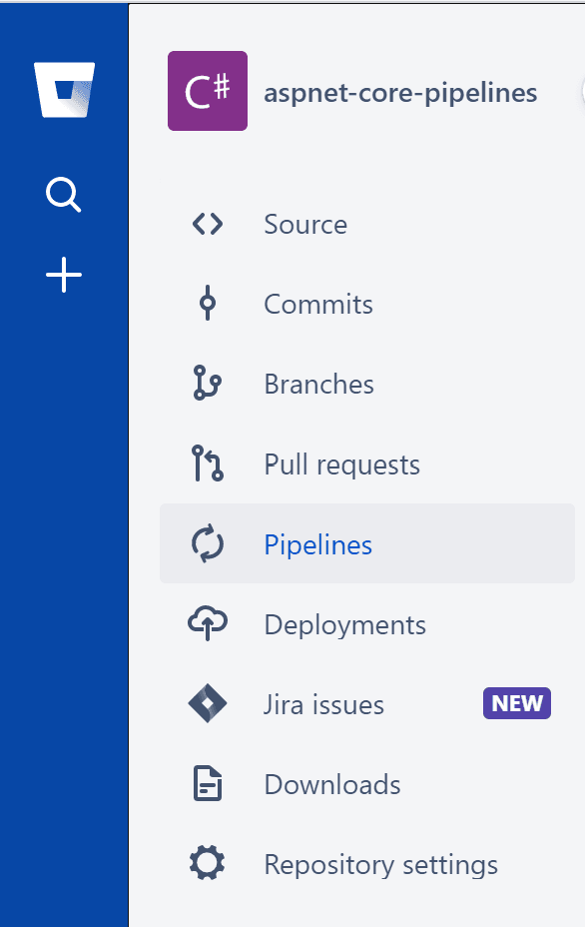The image size is (585, 927).
Task: Click the Commits node icon
Action: 208,303
